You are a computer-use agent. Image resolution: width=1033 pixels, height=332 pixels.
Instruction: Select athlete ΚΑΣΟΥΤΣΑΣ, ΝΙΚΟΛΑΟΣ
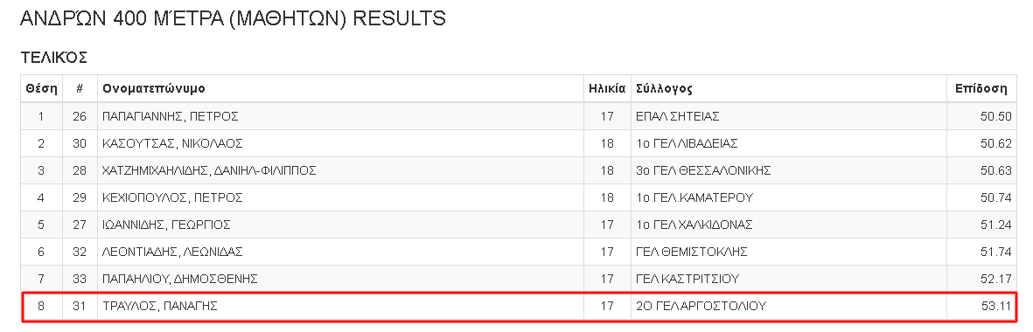point(172,143)
